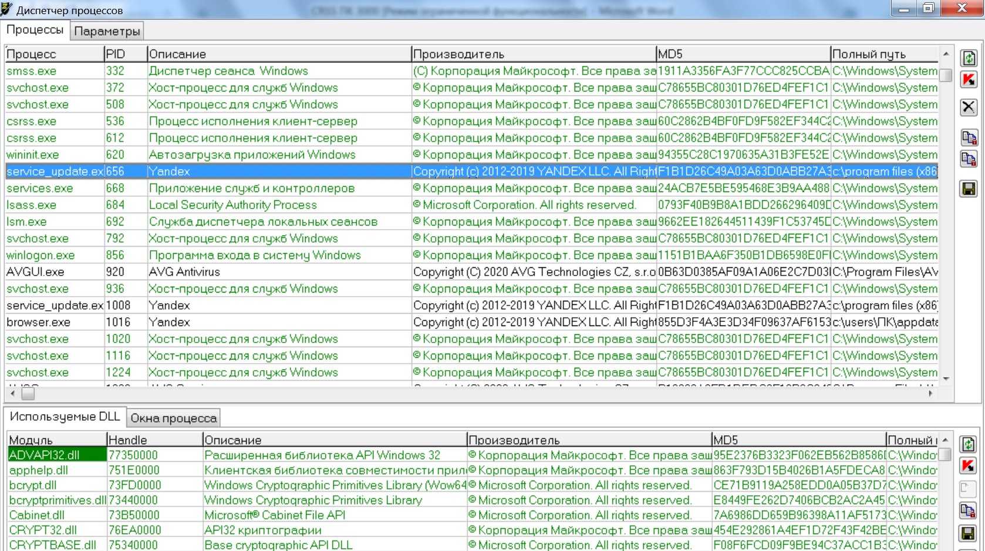Click the Handle column header in the DLL list

154,440
